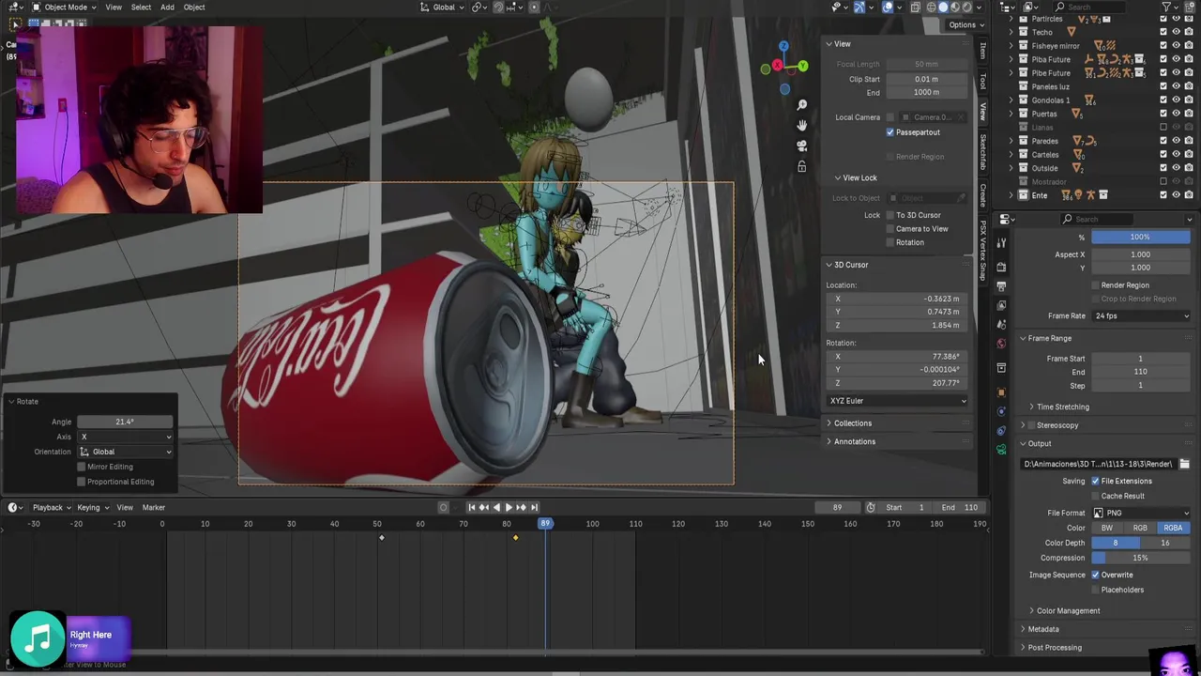
Task: Click auto keying record button in timeline
Action: [444, 508]
